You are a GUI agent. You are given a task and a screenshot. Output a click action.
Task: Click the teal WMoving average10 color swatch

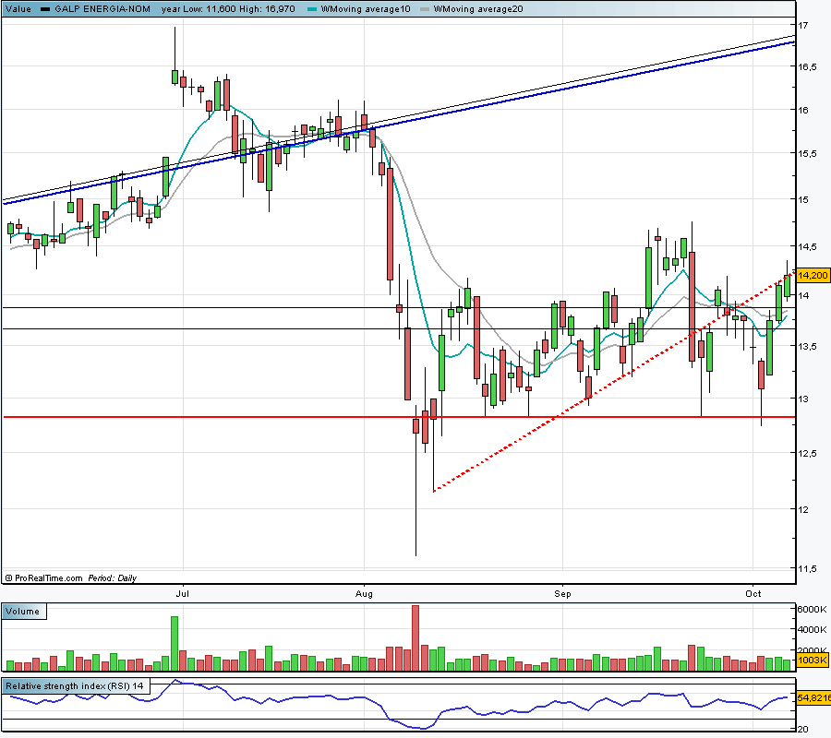pos(312,9)
